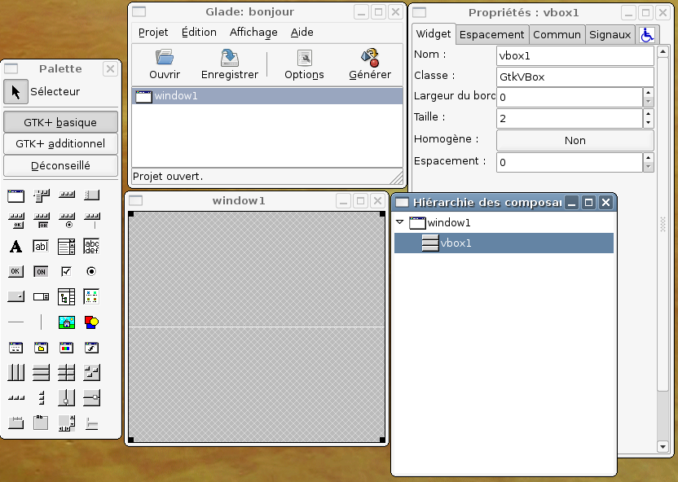Select the Separator Tool Item icon

[91, 221]
